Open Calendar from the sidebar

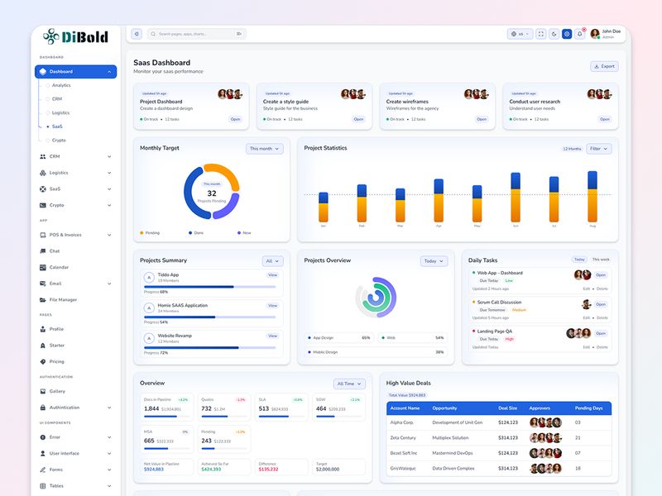pos(54,267)
